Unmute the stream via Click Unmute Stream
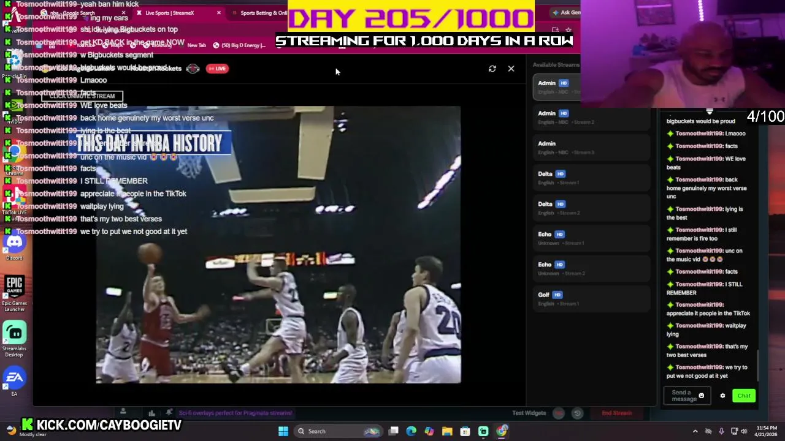The image size is (785, 441). [82, 96]
